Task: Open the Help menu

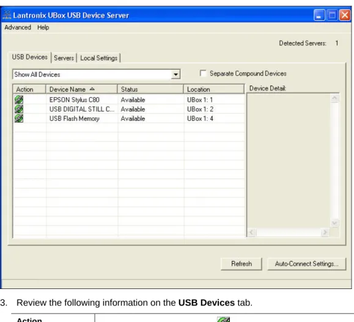Action: pos(43,27)
